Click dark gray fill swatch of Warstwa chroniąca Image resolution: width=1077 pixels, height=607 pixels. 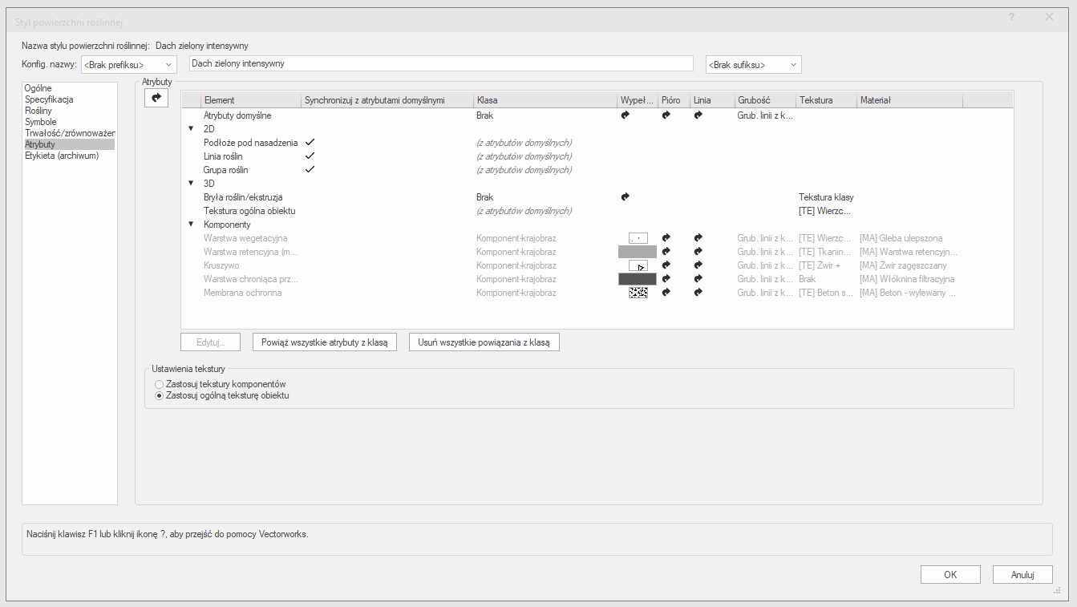tap(637, 279)
